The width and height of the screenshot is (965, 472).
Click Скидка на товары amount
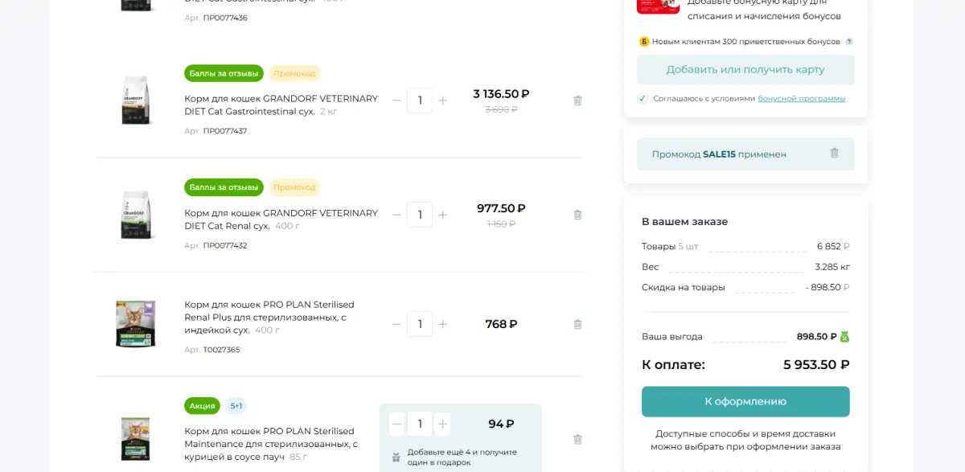tap(827, 287)
